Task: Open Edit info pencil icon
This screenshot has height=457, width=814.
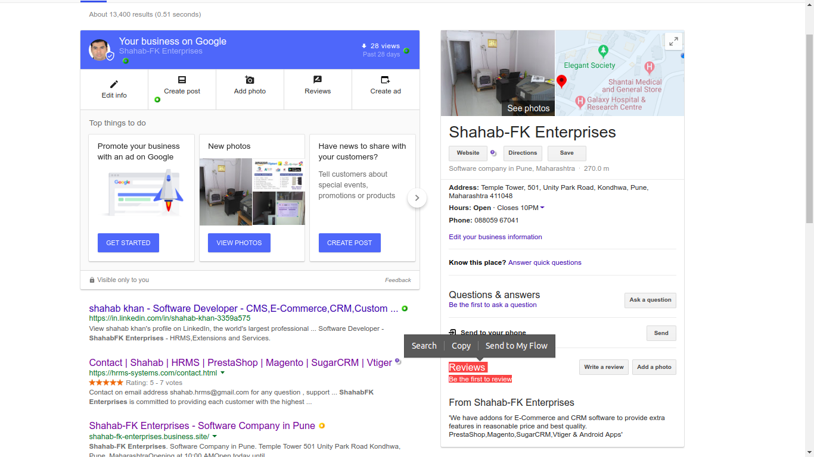Action: point(114,84)
